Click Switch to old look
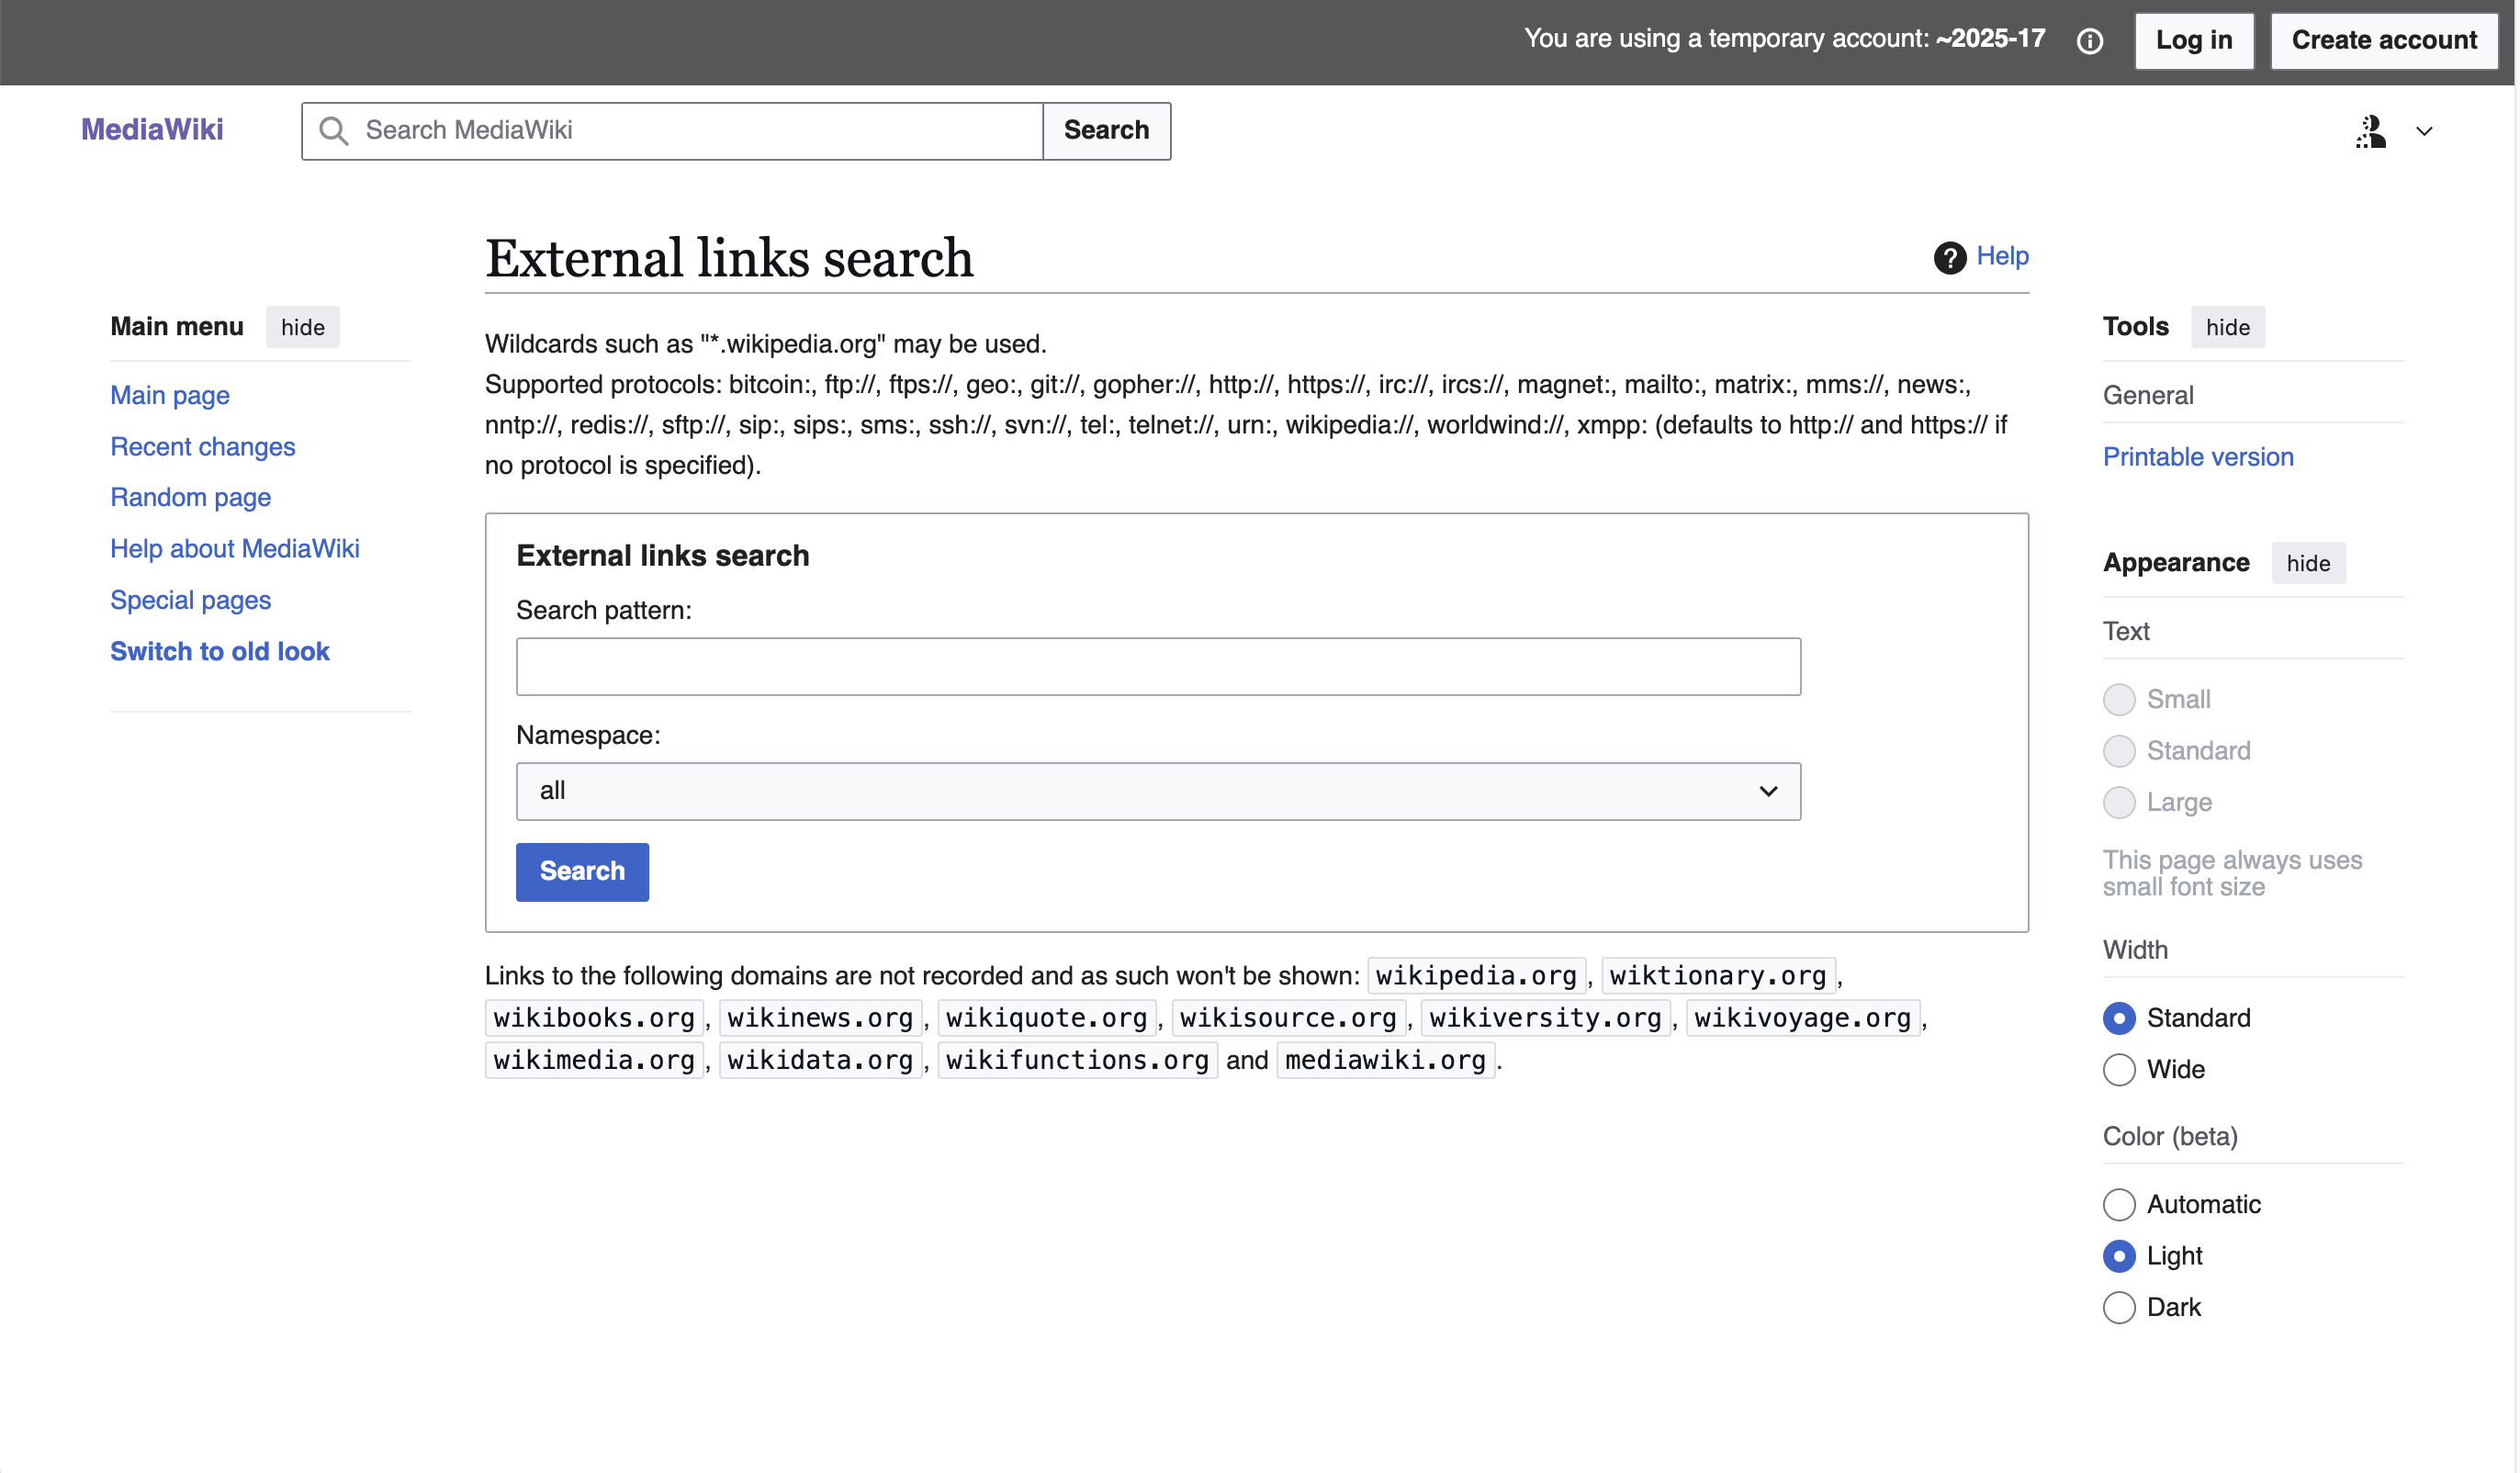The width and height of the screenshot is (2520, 1473). pyautogui.click(x=220, y=651)
